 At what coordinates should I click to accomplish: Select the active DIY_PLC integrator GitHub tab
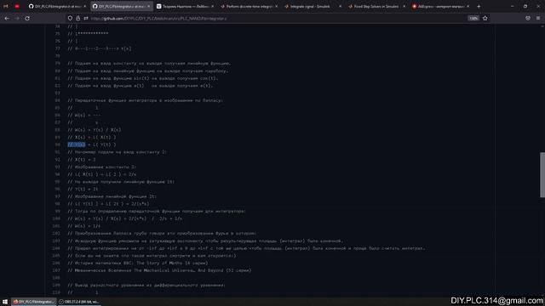[x=121, y=6]
